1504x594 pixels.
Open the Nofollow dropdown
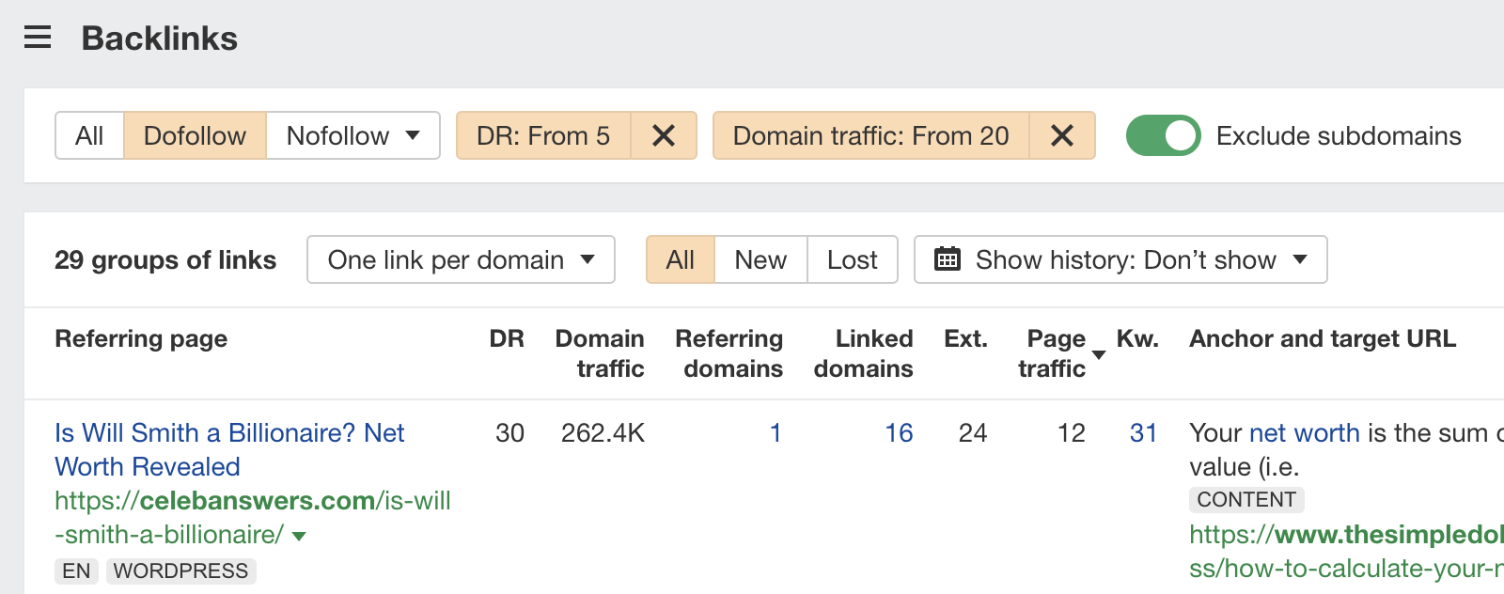click(x=352, y=136)
